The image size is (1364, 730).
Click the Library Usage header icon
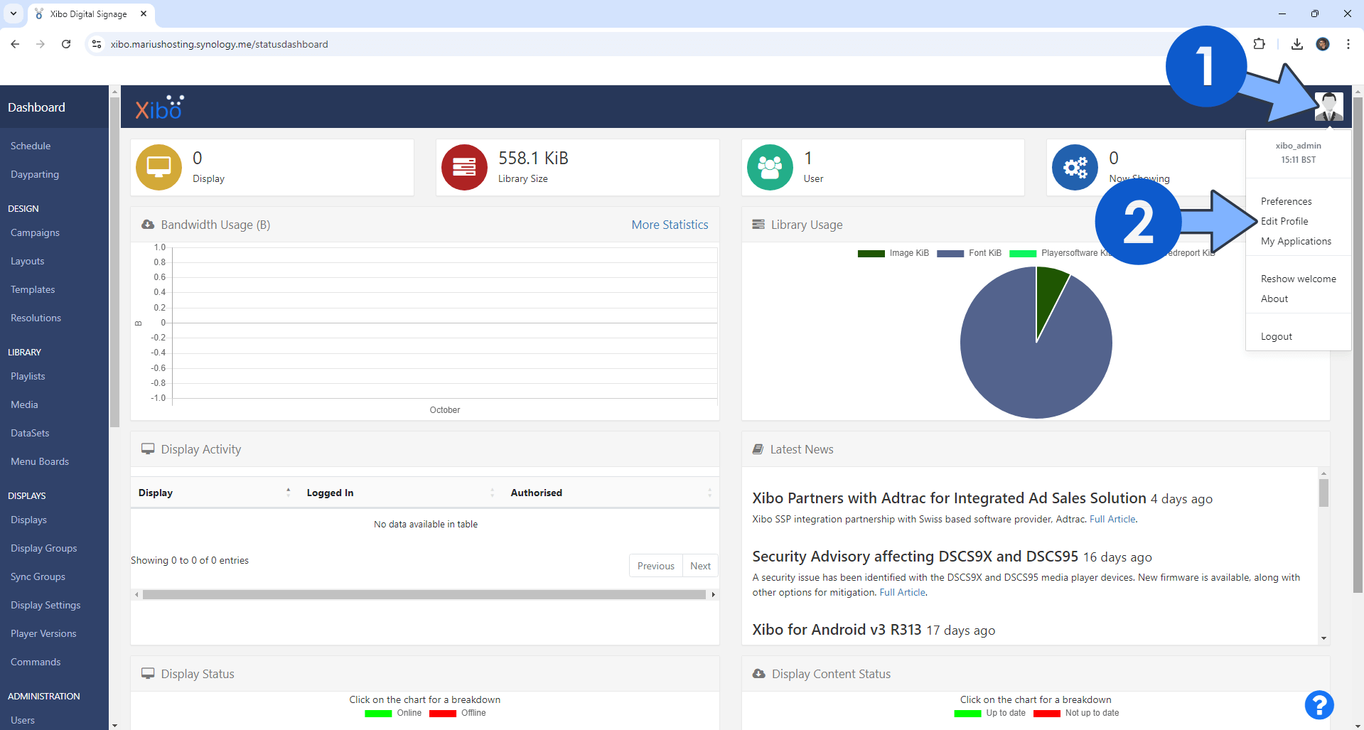click(x=758, y=225)
